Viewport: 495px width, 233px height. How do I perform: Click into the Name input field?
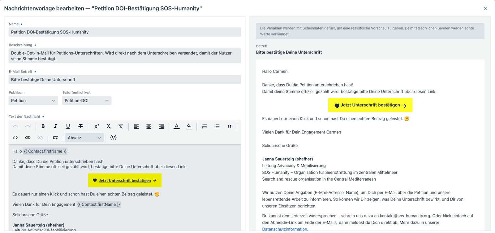coord(125,32)
